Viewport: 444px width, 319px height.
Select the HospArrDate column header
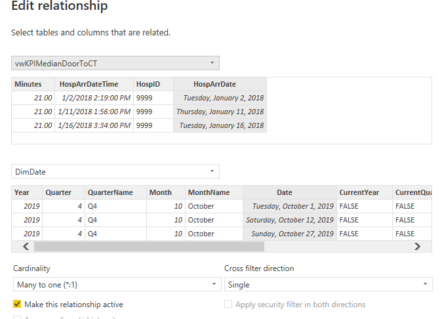(x=220, y=84)
